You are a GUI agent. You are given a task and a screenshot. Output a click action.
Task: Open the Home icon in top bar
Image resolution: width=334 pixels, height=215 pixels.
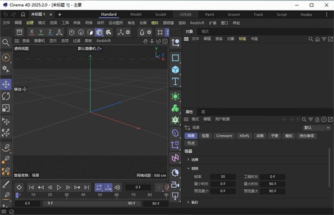(x=23, y=15)
